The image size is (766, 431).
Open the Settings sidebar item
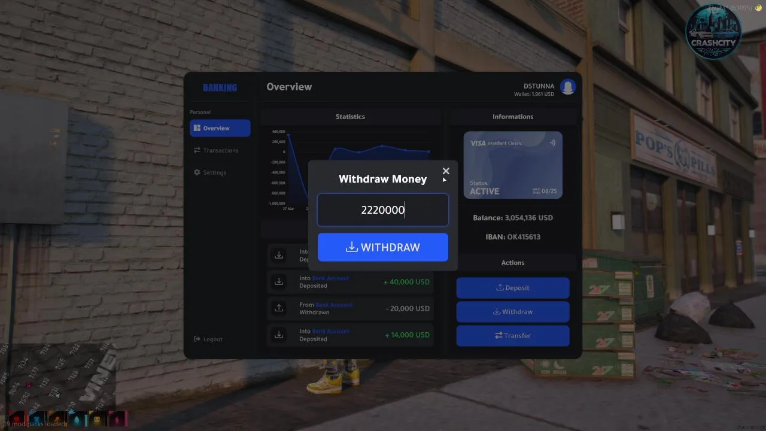pos(210,172)
